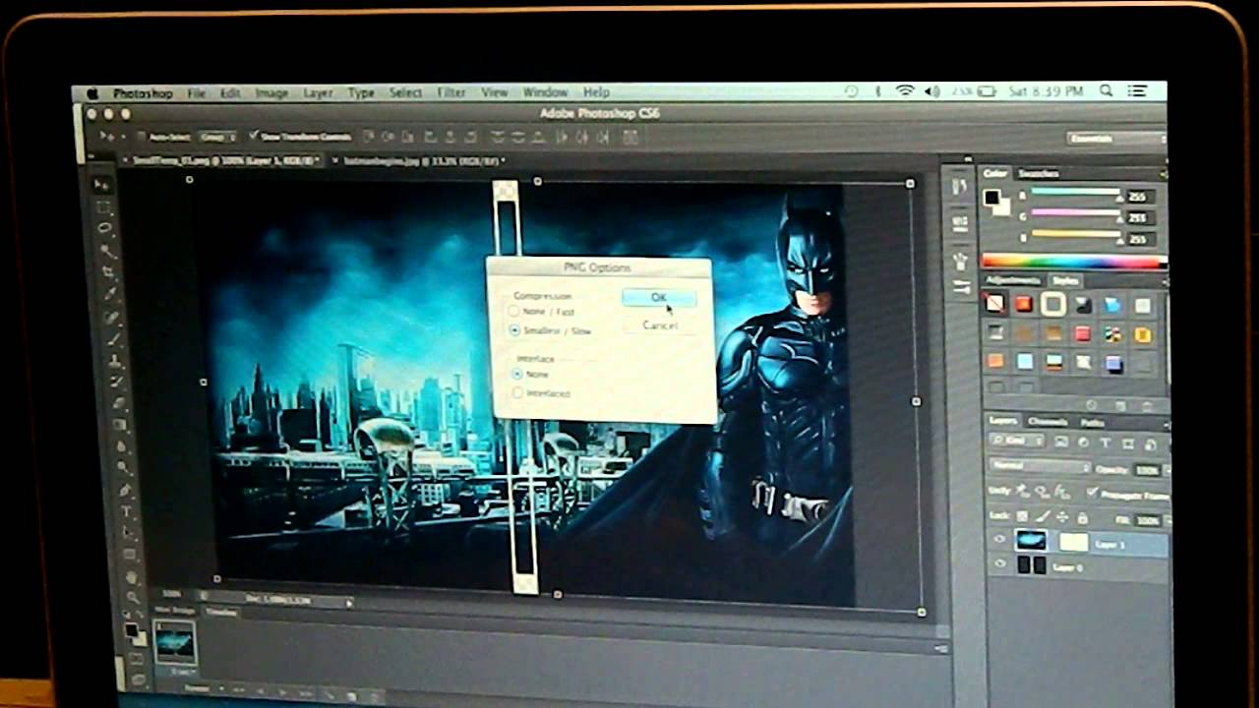Click the Wi-Fi icon in menu bar

(x=904, y=90)
